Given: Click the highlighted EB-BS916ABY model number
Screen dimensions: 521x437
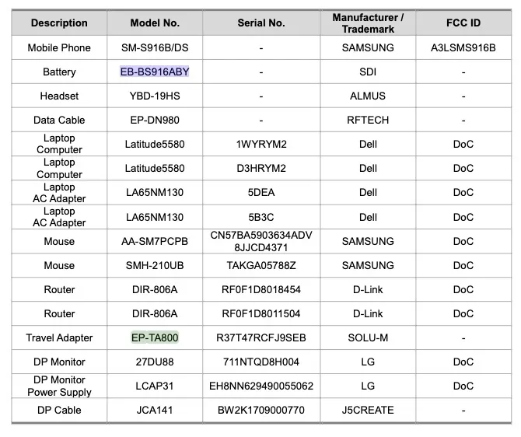Looking at the screenshot, I should pyautogui.click(x=155, y=72).
